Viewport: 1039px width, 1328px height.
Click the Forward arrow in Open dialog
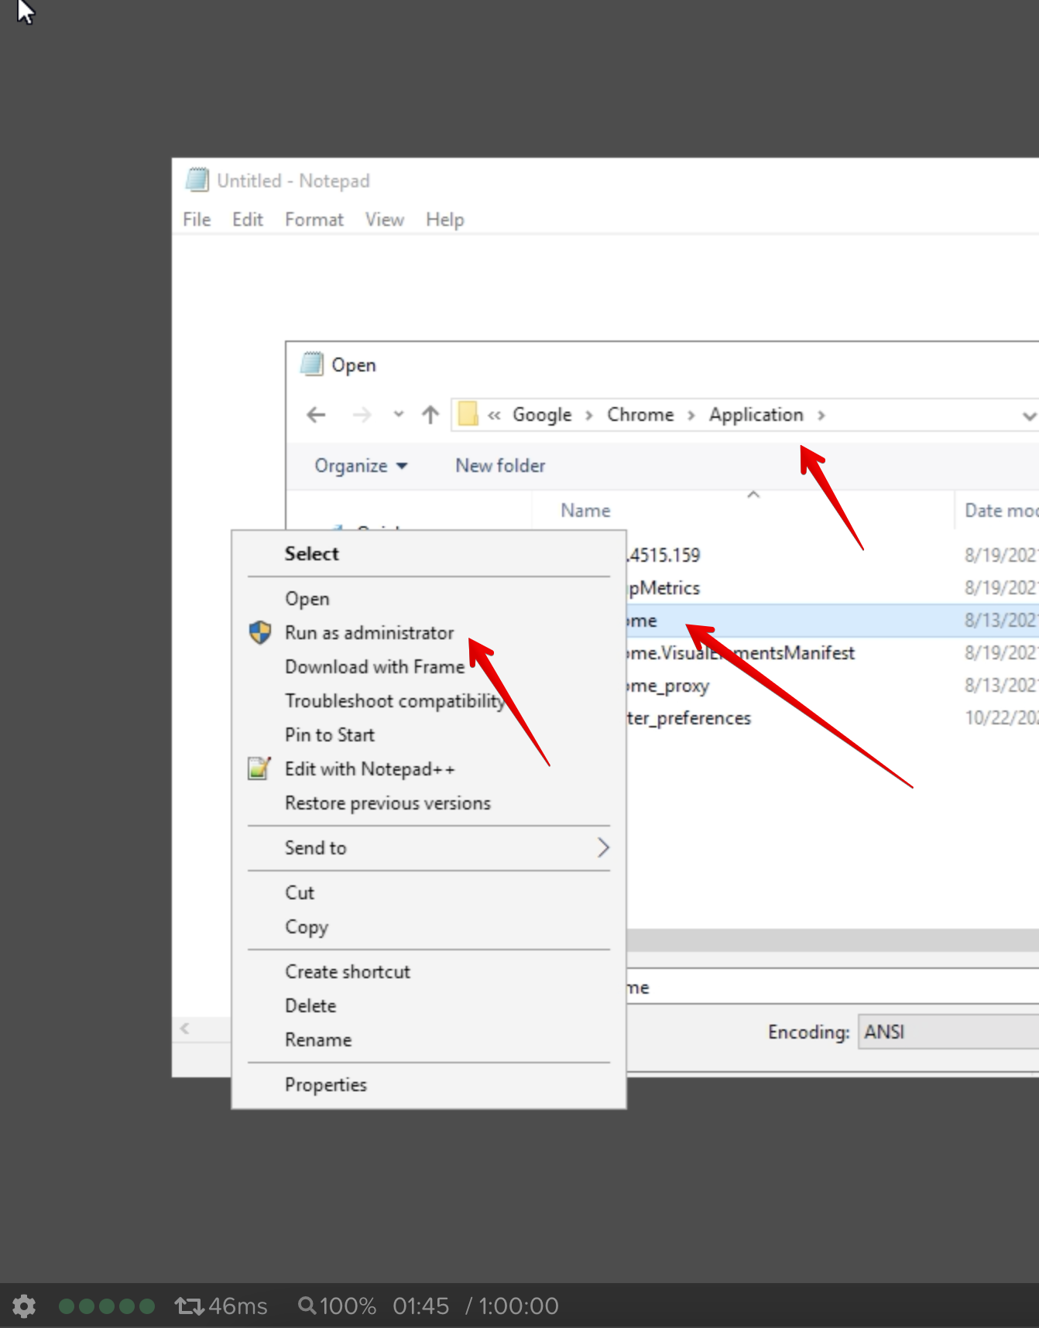coord(362,415)
